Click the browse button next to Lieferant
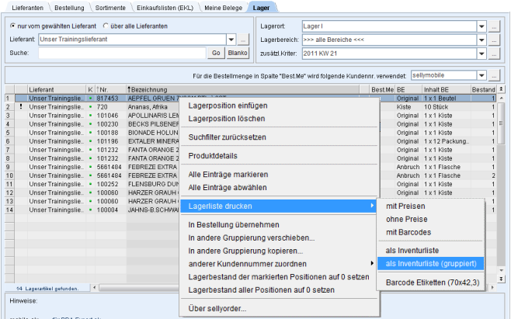This screenshot has height=319, width=511. [x=243, y=39]
